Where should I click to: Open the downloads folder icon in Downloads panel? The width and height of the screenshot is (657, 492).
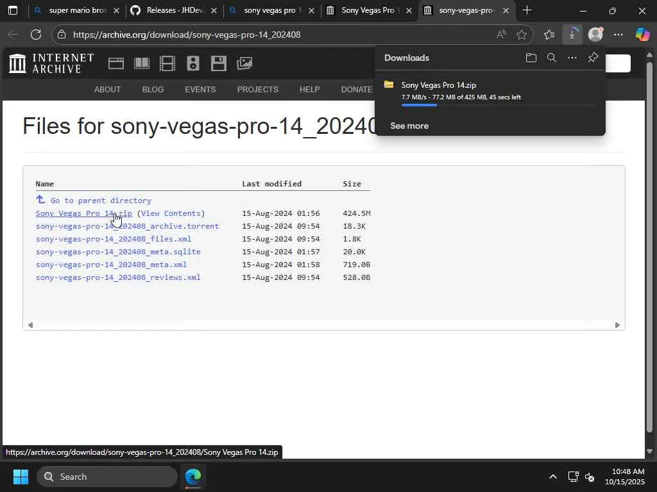[x=531, y=58]
